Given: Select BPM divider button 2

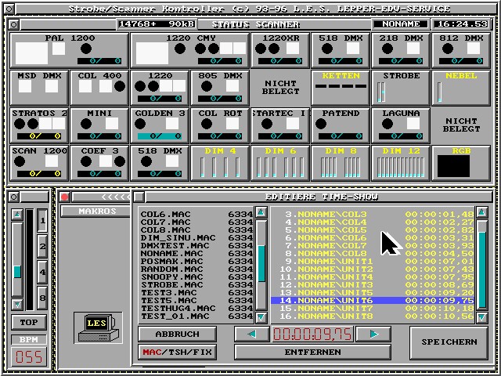Looking at the screenshot, I should pos(42,246).
